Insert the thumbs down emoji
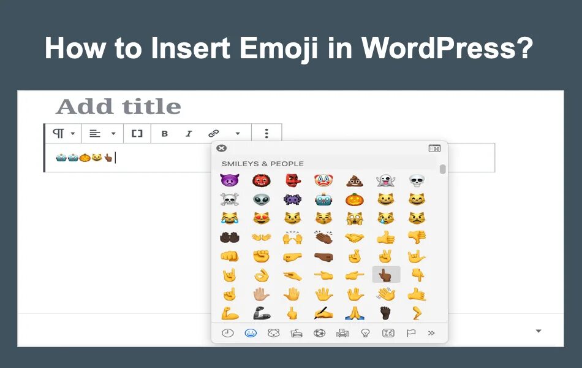Viewport: 582px width, 368px height. (417, 237)
